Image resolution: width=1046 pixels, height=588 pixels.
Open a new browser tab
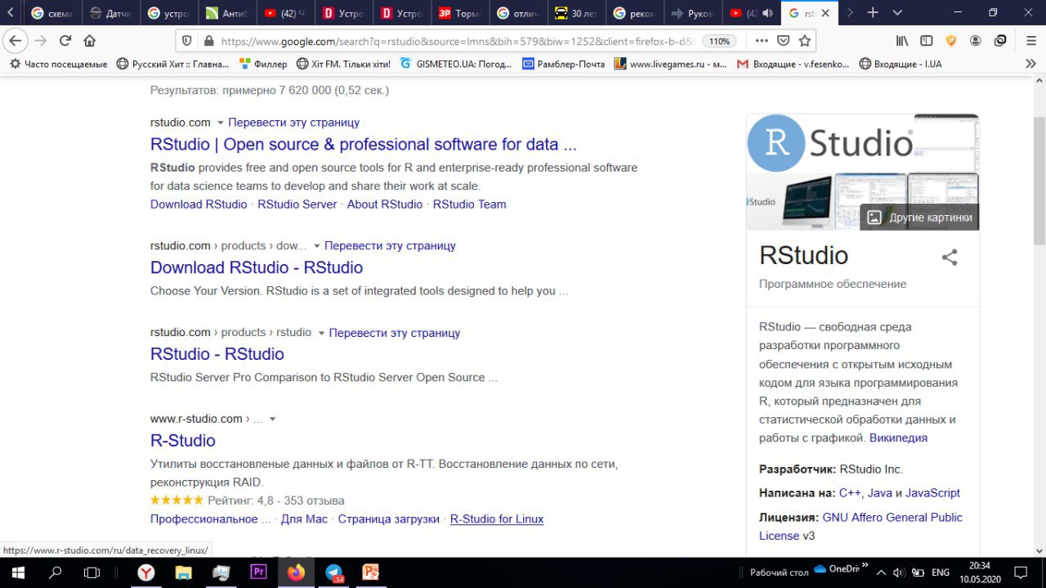873,13
